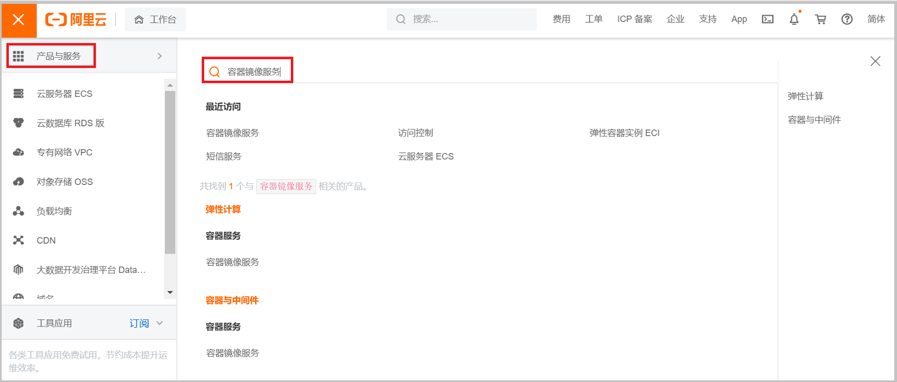Open the help question mark icon

[847, 19]
